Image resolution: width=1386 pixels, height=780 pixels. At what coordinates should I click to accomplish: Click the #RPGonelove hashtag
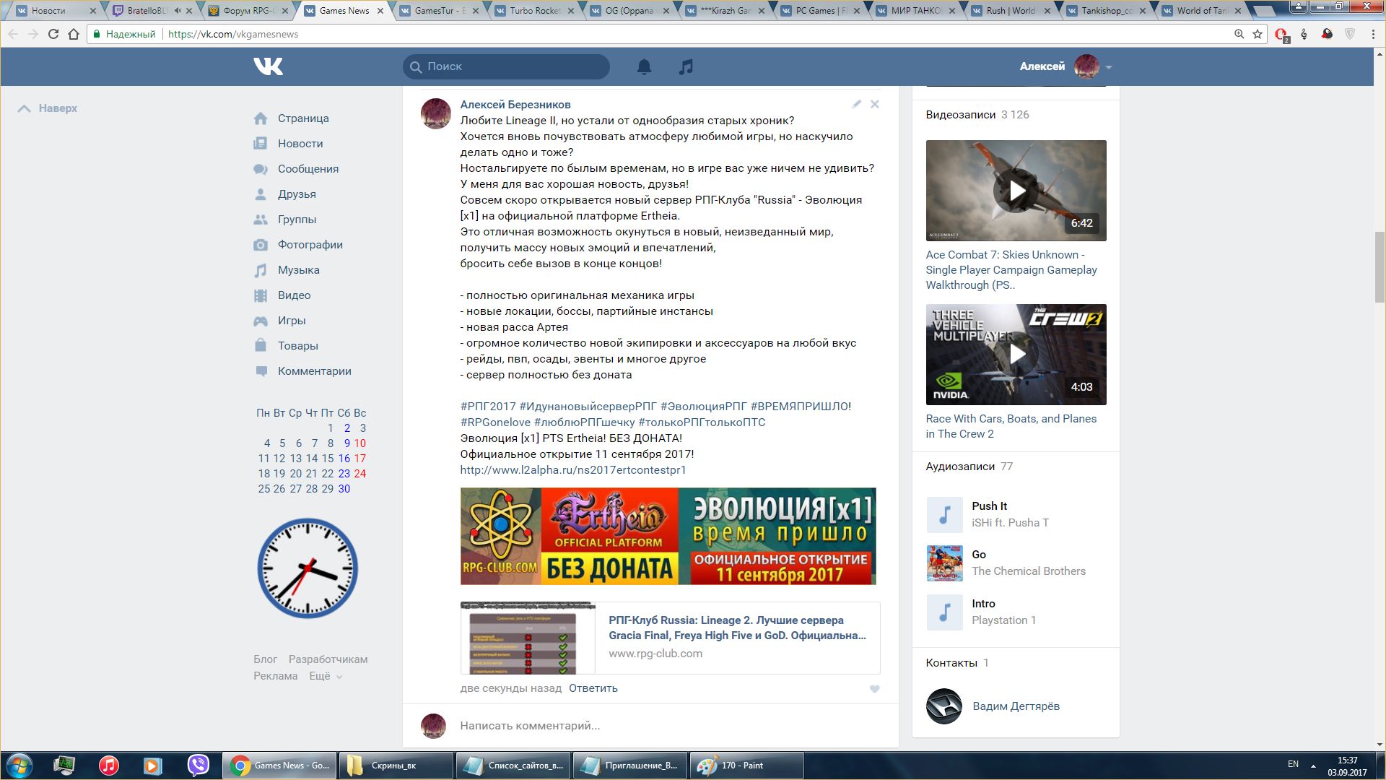click(x=495, y=422)
